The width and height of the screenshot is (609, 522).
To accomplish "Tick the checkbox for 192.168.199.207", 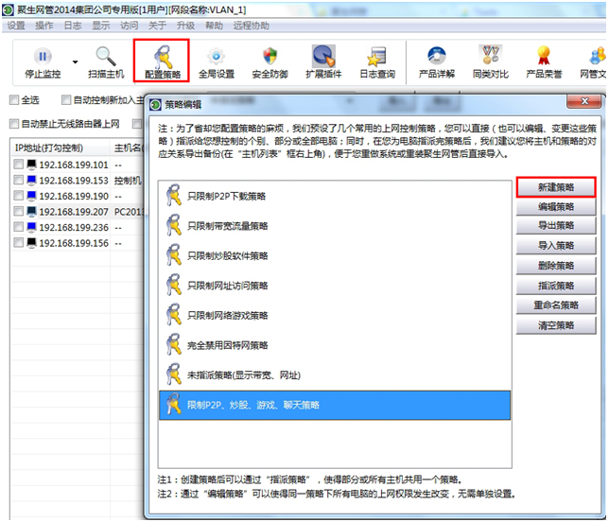I will [19, 212].
